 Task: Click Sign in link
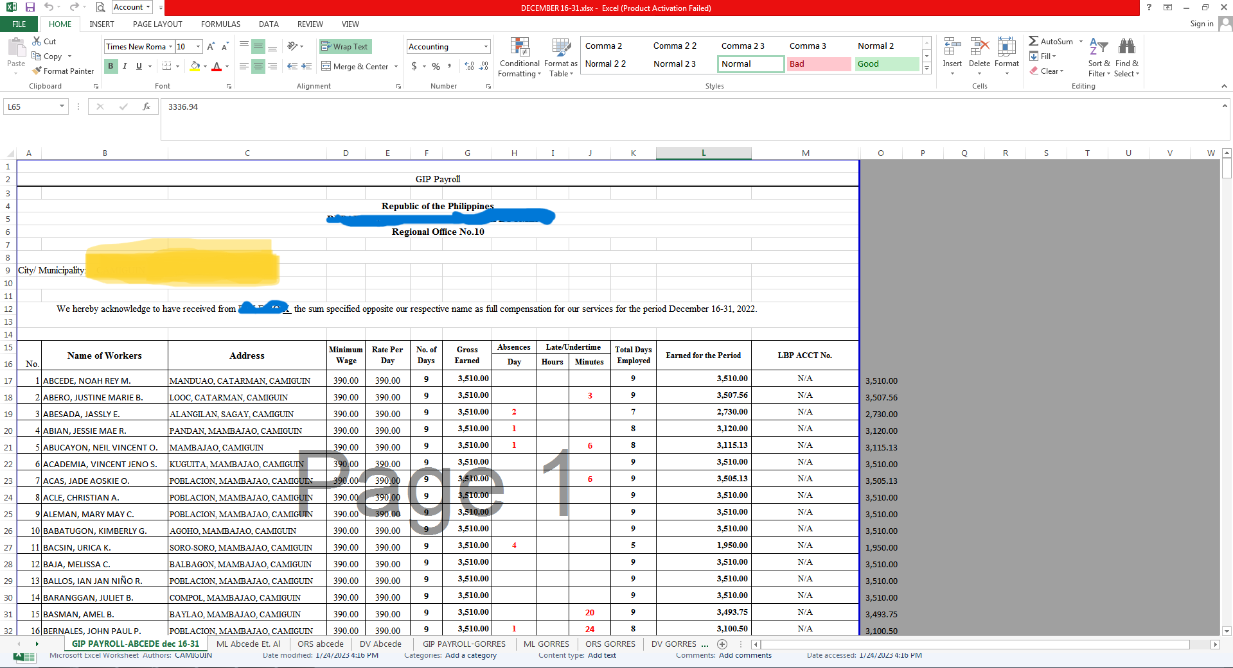coord(1202,24)
